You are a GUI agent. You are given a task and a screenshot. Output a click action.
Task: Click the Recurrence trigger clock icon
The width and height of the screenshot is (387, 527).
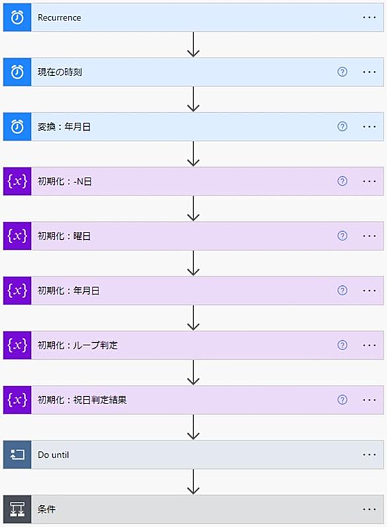pyautogui.click(x=17, y=17)
